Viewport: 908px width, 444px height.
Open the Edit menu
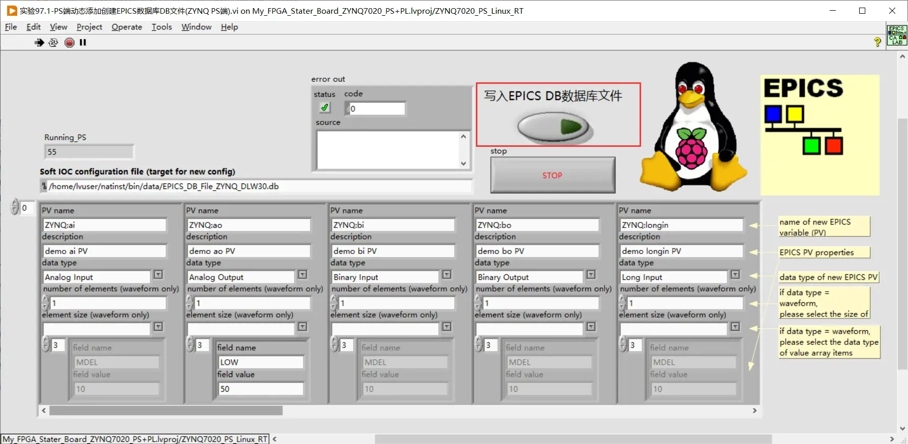coord(34,27)
